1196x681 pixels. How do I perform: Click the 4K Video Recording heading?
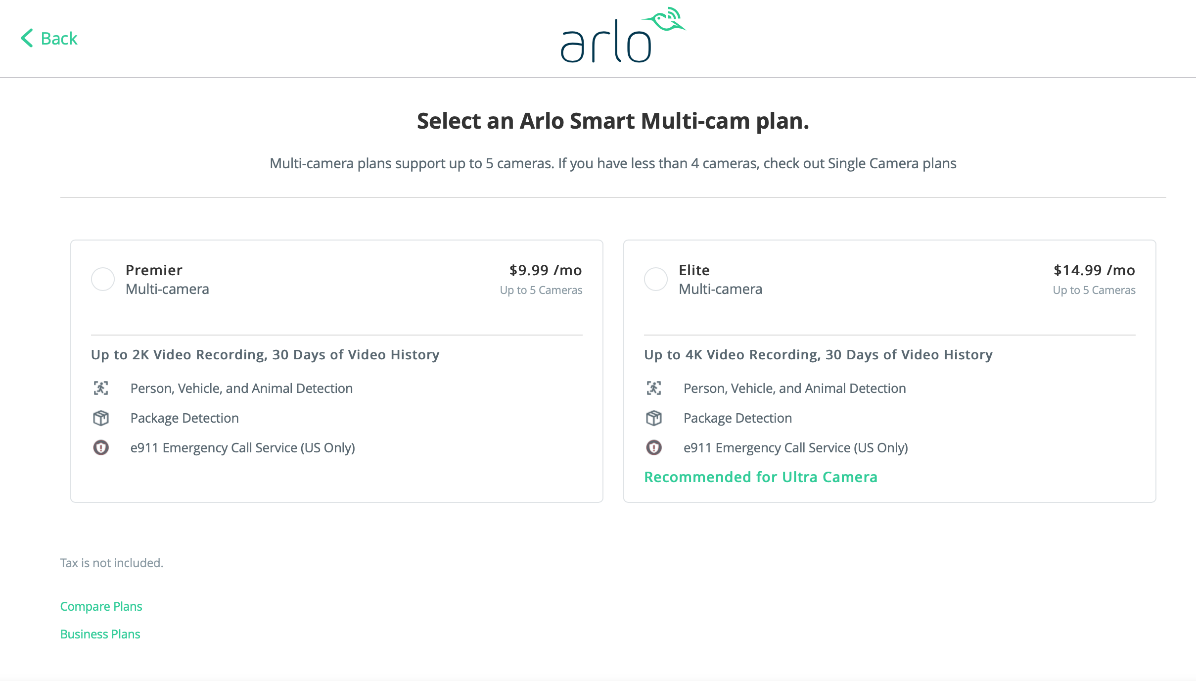pyautogui.click(x=818, y=355)
